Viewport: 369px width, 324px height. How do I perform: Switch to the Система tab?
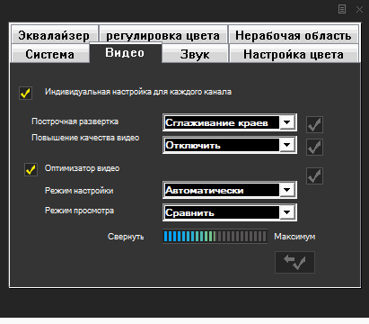[x=50, y=54]
